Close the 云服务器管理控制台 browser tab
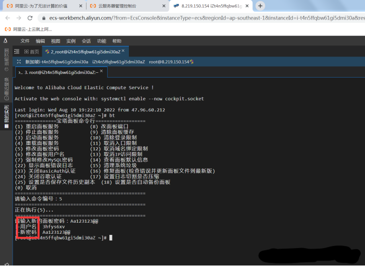 164,6
